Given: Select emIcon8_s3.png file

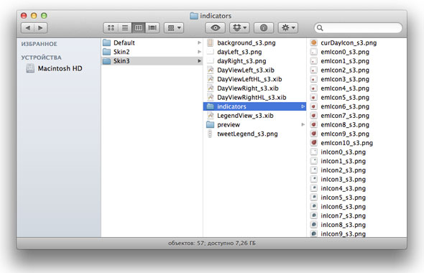Looking at the screenshot, I should coord(357,124).
